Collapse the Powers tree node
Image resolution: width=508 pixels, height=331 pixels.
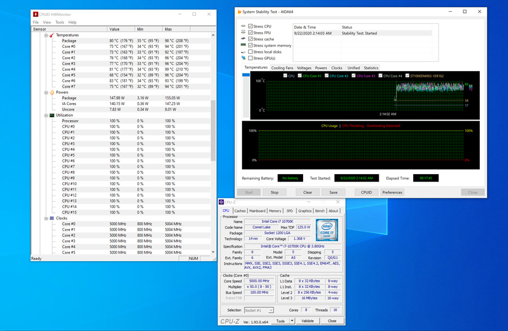[46, 92]
